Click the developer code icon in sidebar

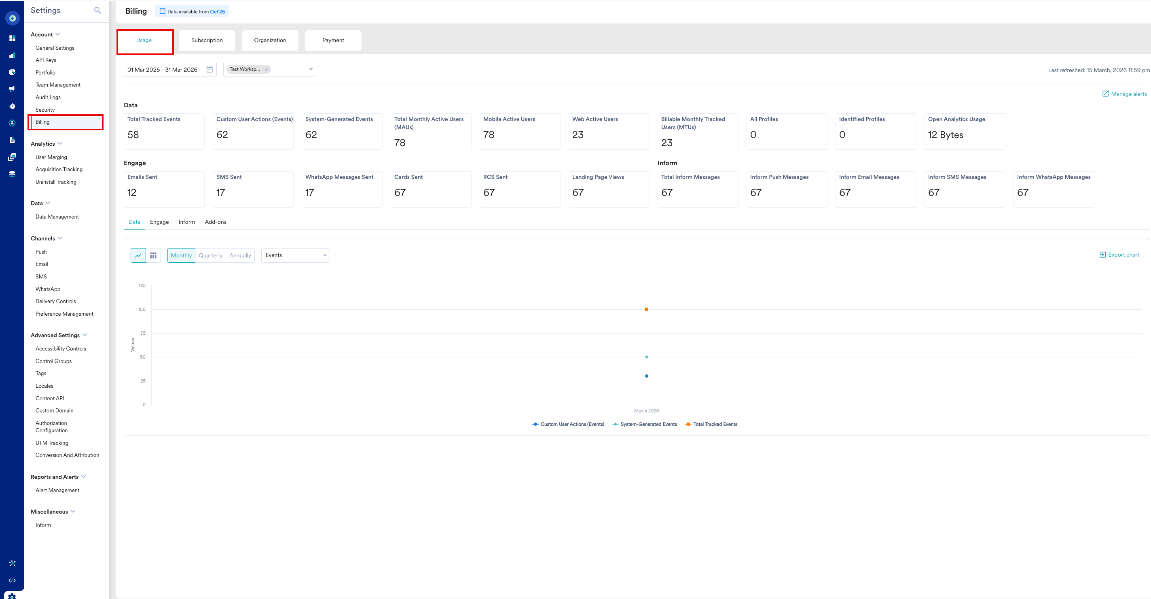tap(12, 580)
